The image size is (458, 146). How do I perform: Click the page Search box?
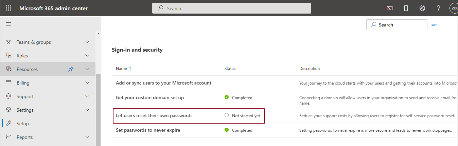(x=397, y=25)
